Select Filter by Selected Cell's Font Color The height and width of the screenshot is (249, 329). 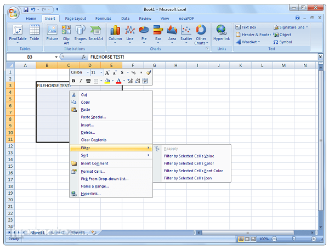(192, 171)
